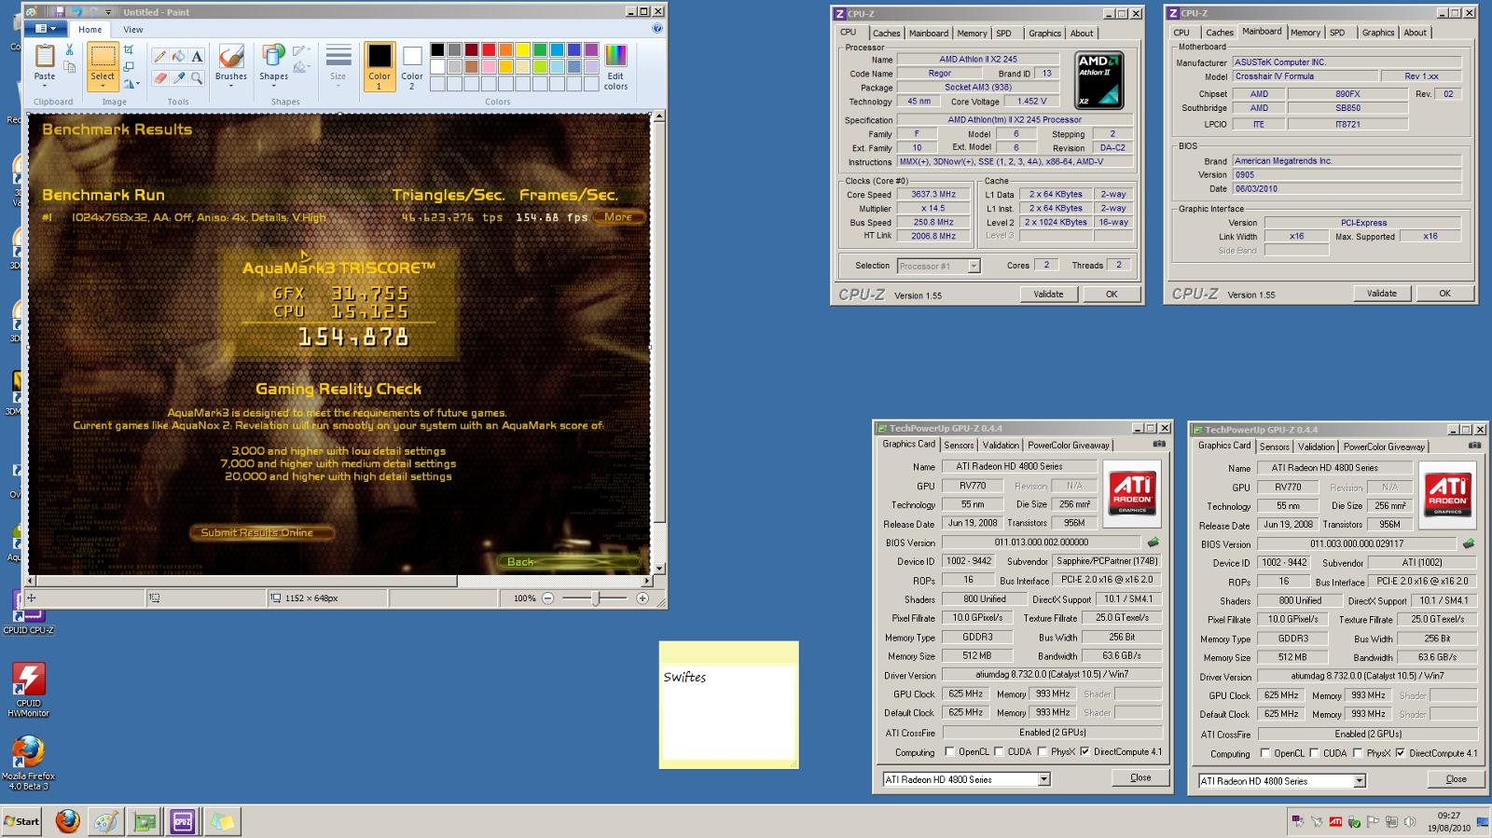This screenshot has width=1492, height=838.
Task: Click the Crop icon in Image group
Action: click(129, 49)
